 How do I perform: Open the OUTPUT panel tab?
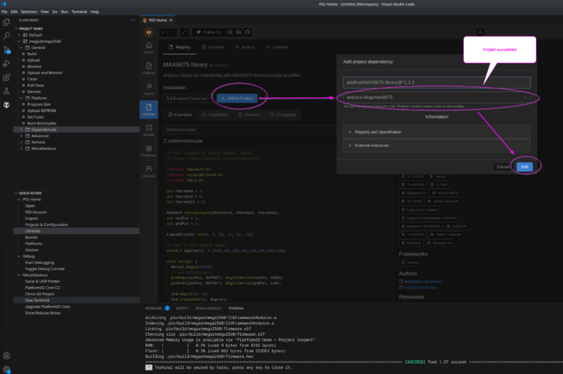182,308
